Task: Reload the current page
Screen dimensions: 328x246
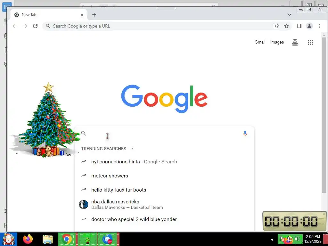Action: click(35, 26)
